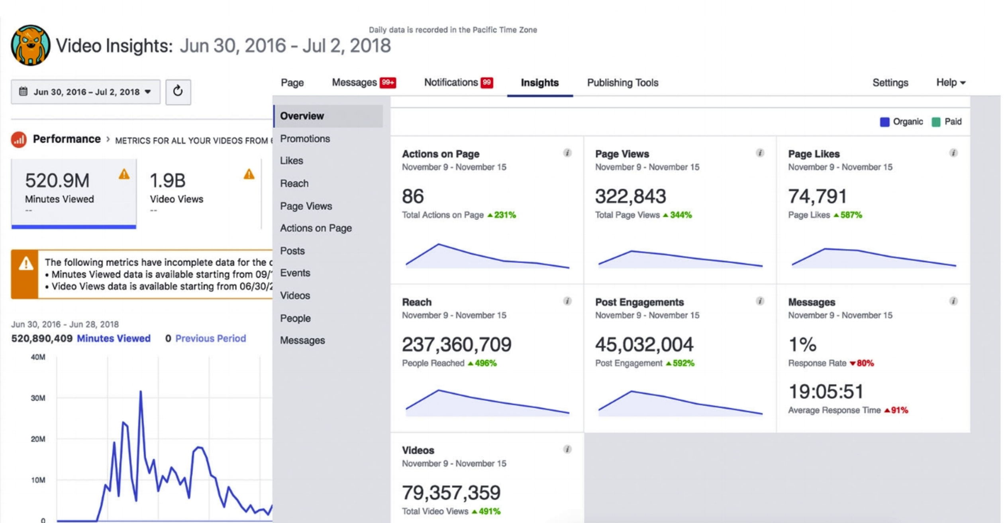Click info icon on Page Likes card
This screenshot has width=1004, height=523.
click(953, 153)
